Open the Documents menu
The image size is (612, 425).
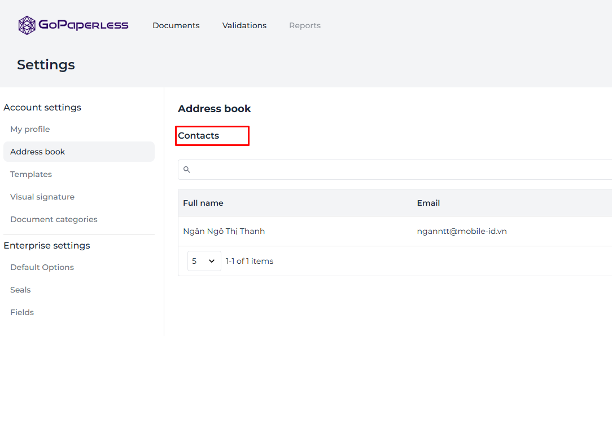coord(176,25)
